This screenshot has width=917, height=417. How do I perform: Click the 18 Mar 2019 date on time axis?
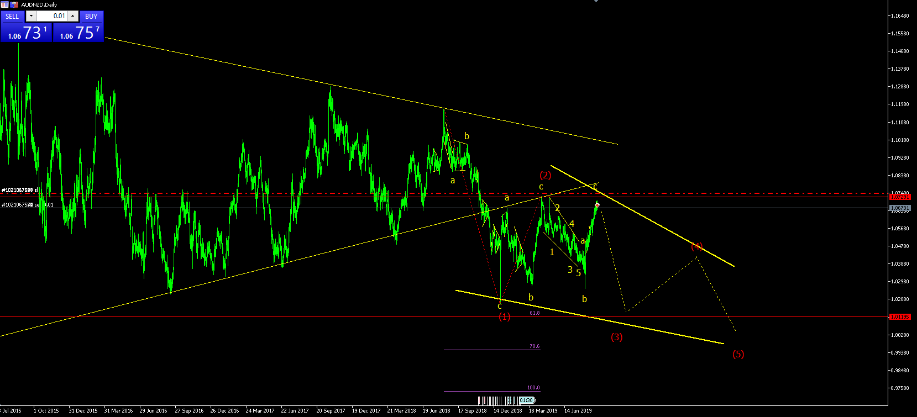point(543,410)
